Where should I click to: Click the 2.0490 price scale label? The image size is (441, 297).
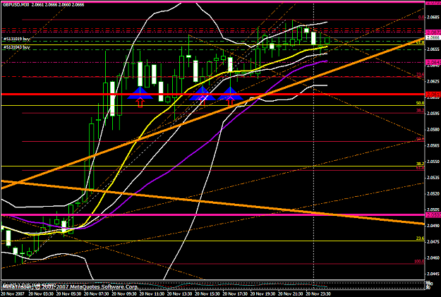click(x=433, y=226)
